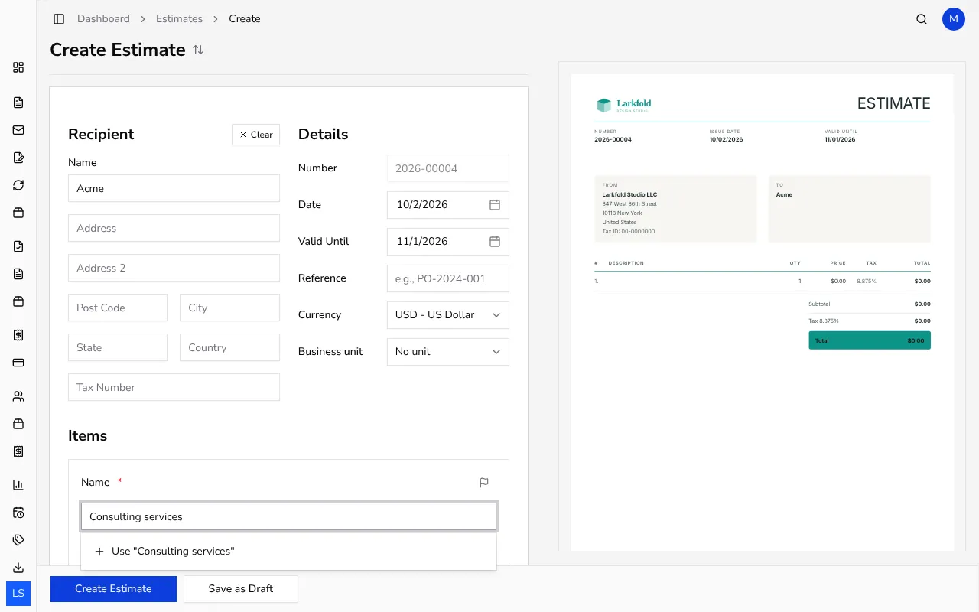Go to Dashboard in the breadcrumb
Screen dimensions: 979x612
coord(103,19)
